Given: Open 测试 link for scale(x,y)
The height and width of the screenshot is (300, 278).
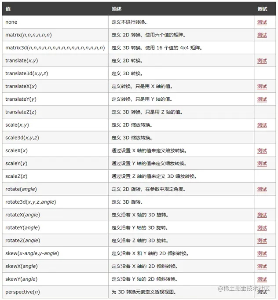Looking at the screenshot, I should (262, 125).
